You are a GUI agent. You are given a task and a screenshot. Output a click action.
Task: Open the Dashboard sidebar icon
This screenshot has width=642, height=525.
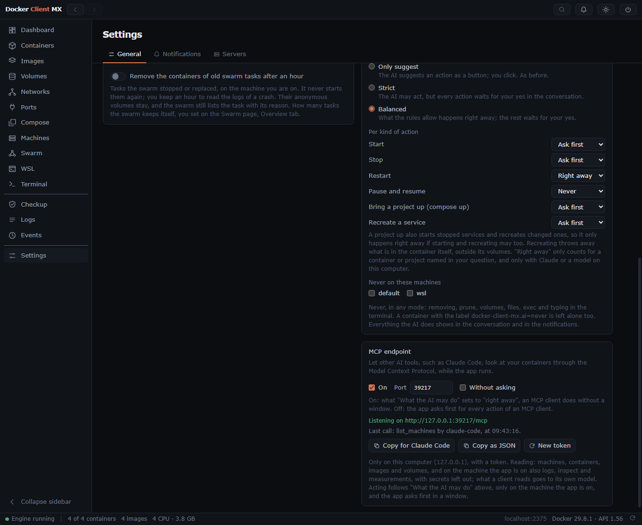(12, 30)
